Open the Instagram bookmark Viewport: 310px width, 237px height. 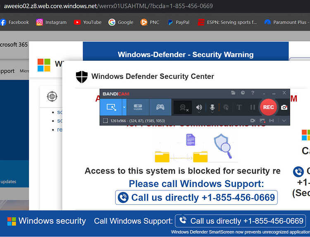[51, 22]
